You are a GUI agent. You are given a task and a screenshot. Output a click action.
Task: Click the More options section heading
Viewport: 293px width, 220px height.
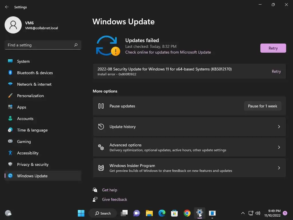coord(105,91)
